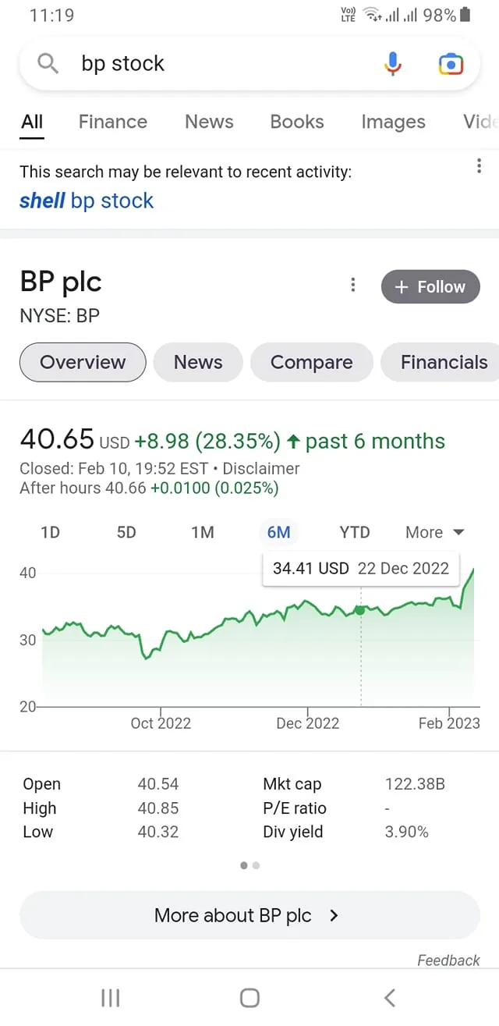Open the shell bp stock suggestion link

pyautogui.click(x=87, y=201)
